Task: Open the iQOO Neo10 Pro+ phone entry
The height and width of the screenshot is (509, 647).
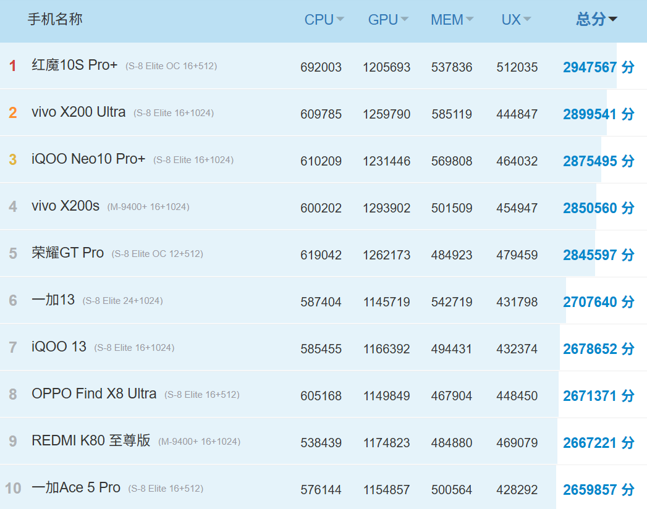Action: (88, 159)
